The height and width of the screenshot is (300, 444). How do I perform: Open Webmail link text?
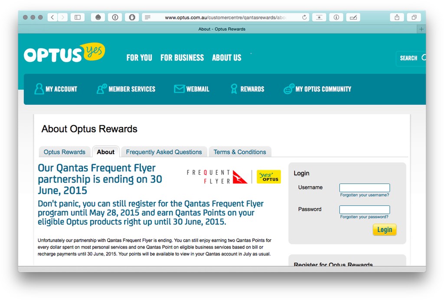pos(198,89)
